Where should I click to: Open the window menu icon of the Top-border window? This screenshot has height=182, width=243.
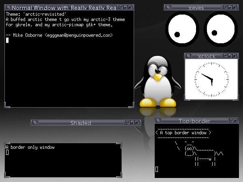click(x=158, y=121)
